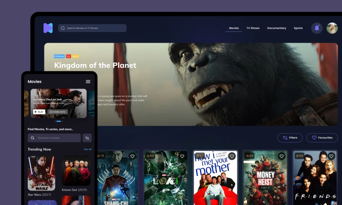342x205 pixels.
Task: Click the 13+ age rating badge
Action: [x=68, y=56]
